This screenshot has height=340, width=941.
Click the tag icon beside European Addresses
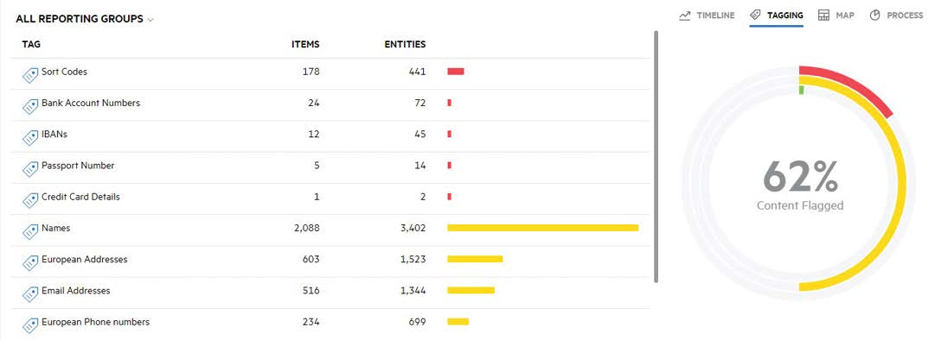click(30, 262)
